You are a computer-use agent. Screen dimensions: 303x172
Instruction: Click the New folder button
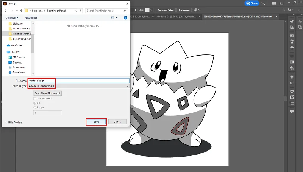(x=31, y=18)
